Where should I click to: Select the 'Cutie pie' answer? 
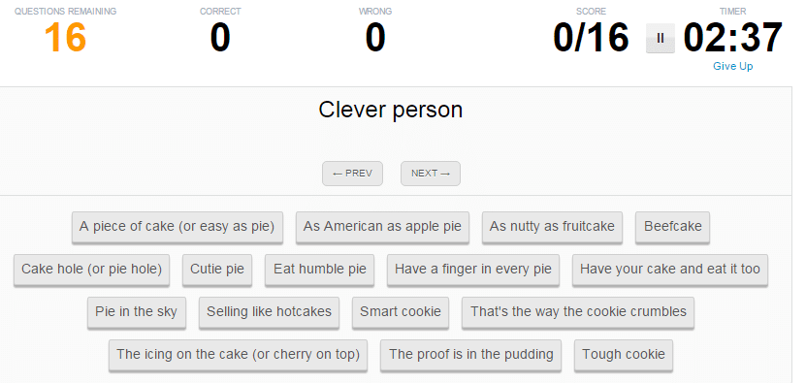pyautogui.click(x=217, y=269)
